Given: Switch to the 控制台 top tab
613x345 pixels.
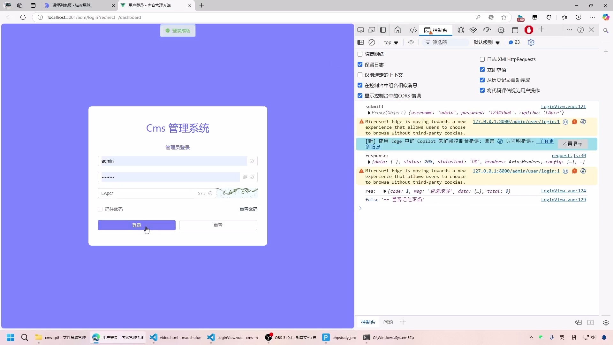Looking at the screenshot, I should pos(436,30).
